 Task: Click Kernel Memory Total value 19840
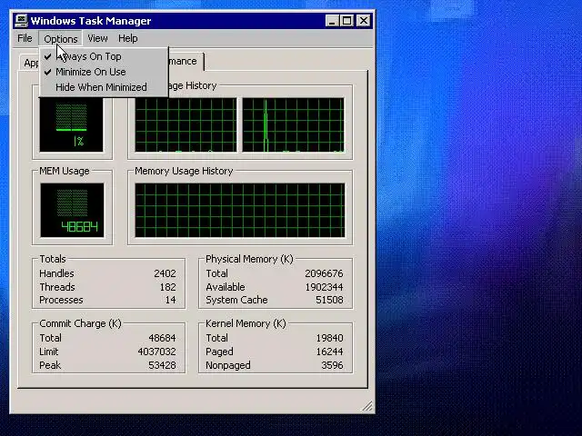click(329, 338)
